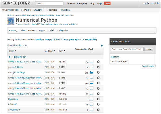Open Smarter IT solution center
This screenshot has width=161, height=114.
click(38, 10)
